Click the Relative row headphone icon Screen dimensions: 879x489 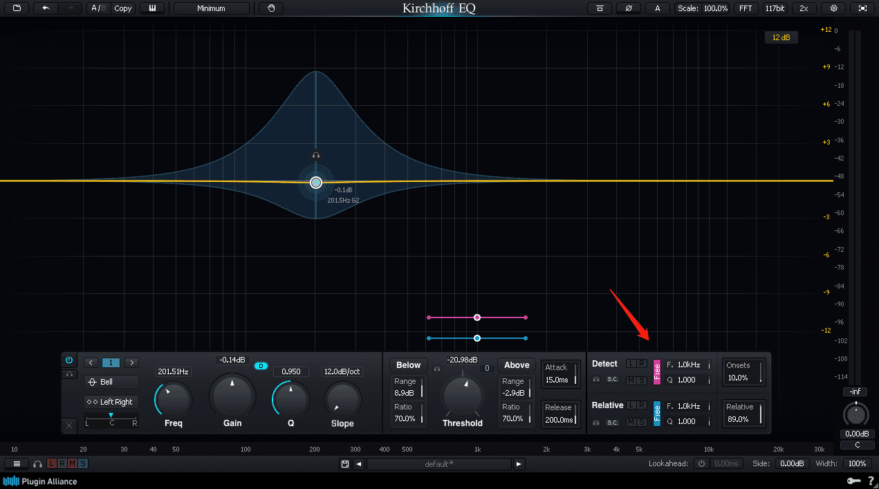pos(596,422)
